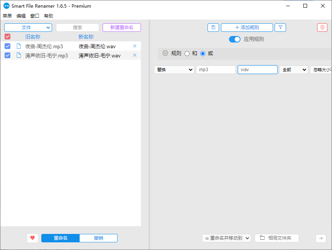This screenshot has width=332, height=250.
Task: Select the 和 radio button
Action: point(187,54)
